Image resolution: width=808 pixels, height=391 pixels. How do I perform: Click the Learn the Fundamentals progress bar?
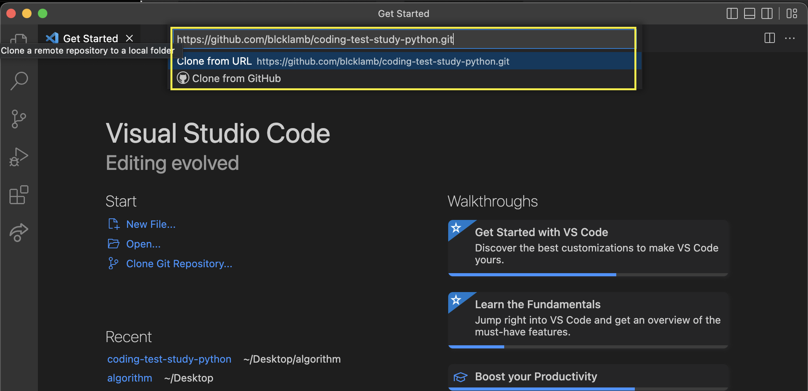588,347
